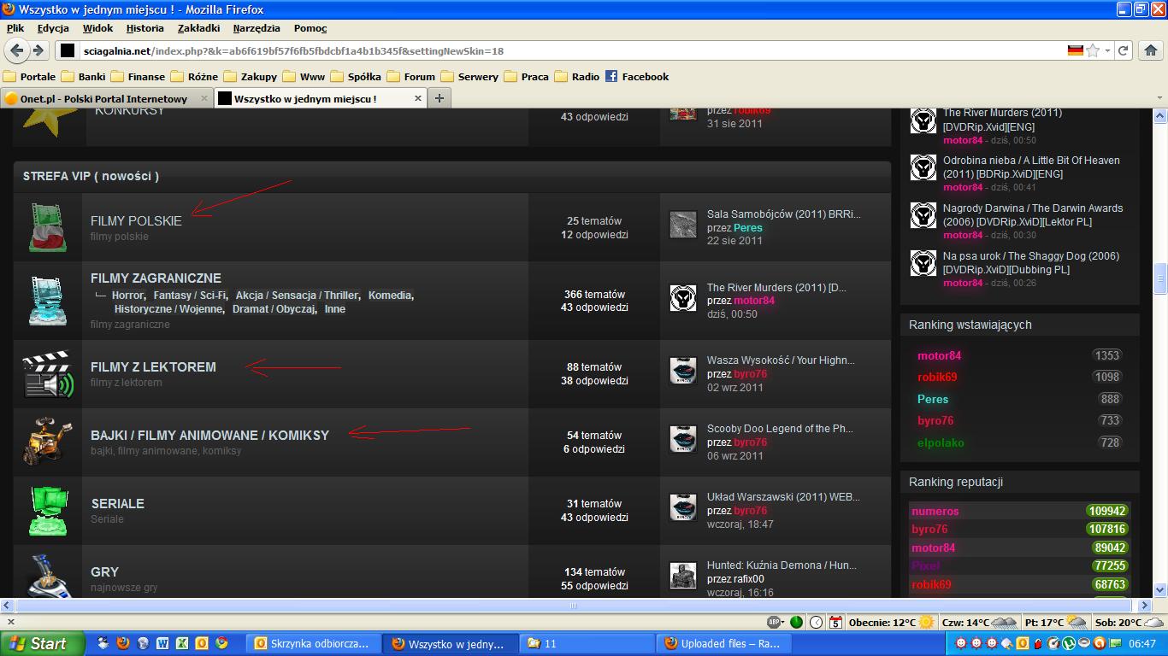Click the WALL-E icon for Bajki section

48,442
